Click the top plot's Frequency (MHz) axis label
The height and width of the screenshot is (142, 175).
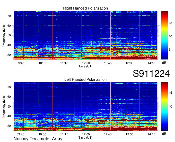[x=4, y=35]
